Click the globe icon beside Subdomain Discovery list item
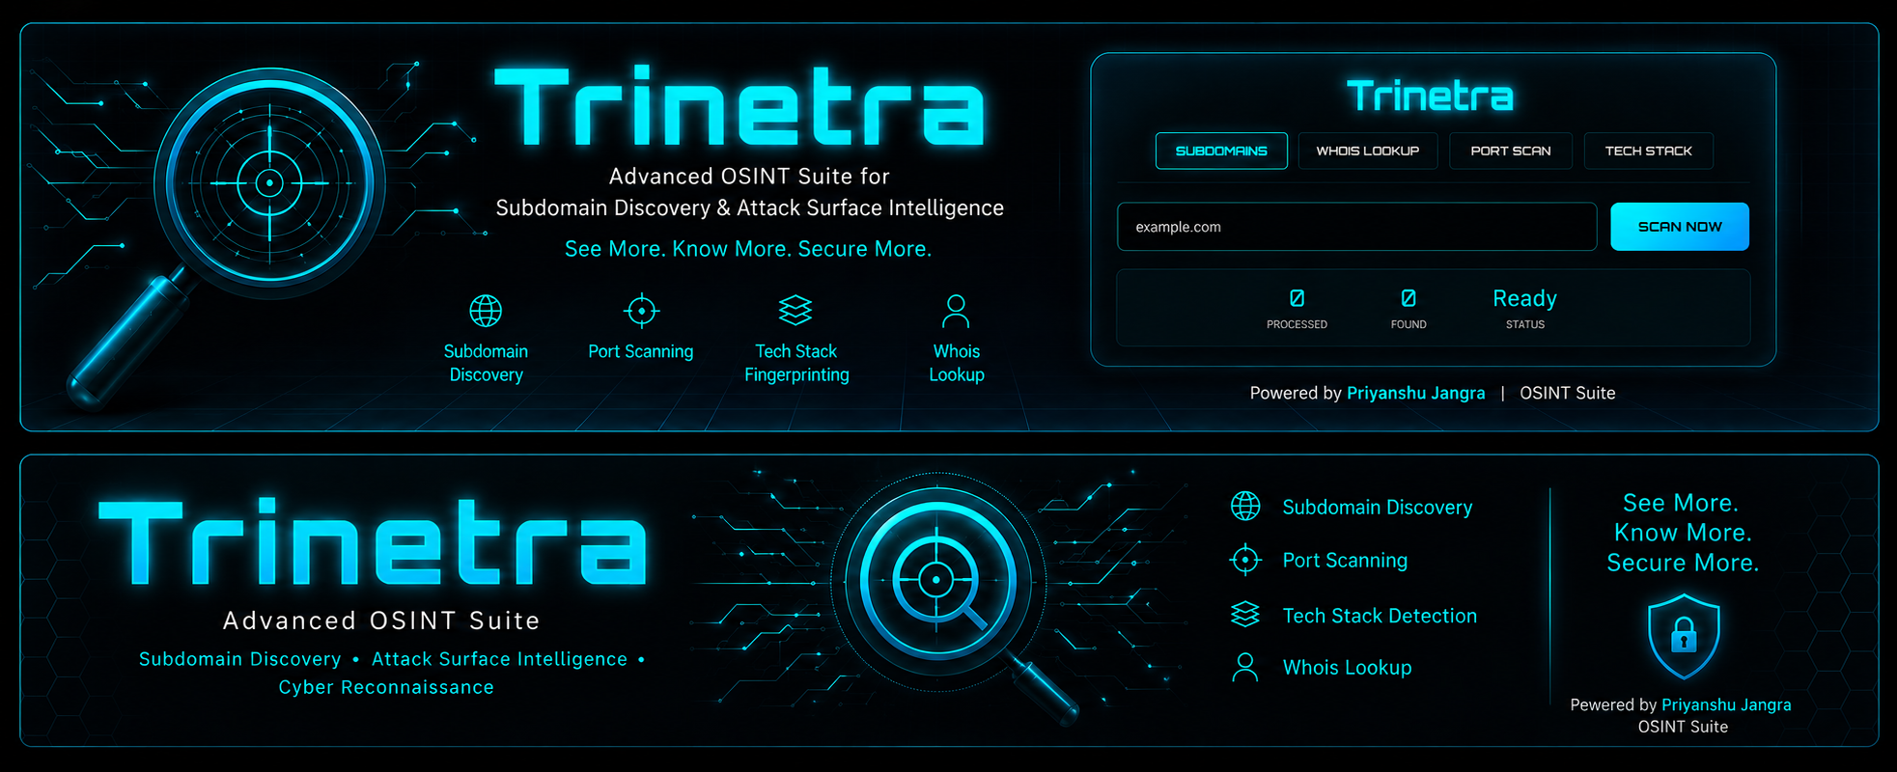 tap(1245, 506)
